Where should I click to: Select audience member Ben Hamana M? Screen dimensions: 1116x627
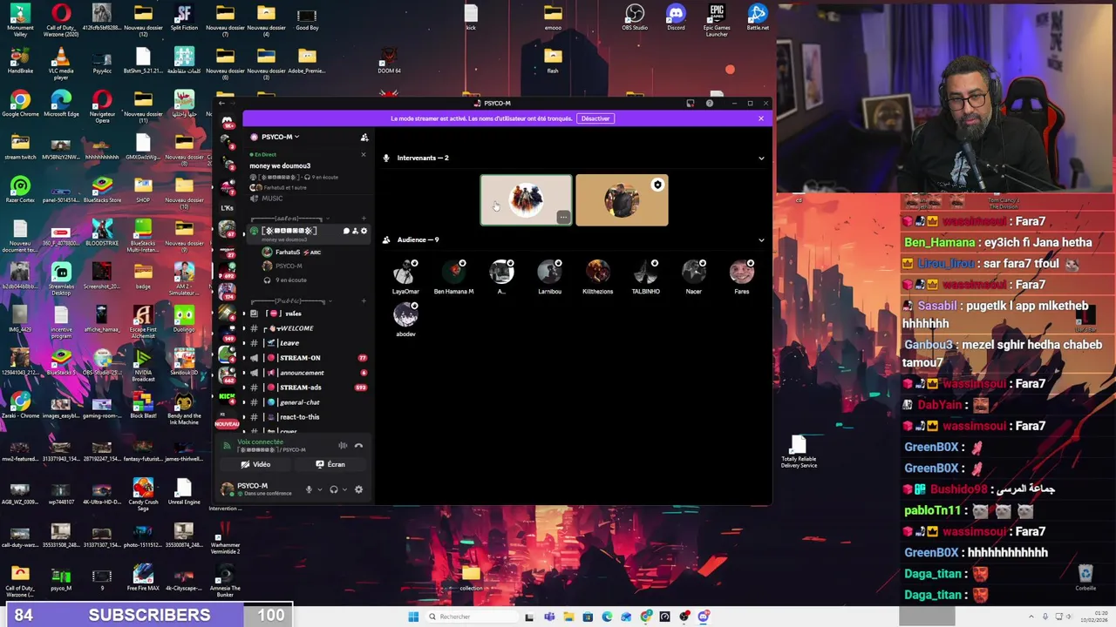pyautogui.click(x=453, y=277)
